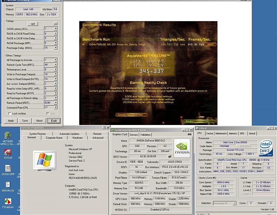Image resolution: width=277 pixels, height=215 pixels.
Task: Open the Precharge Delay (tRAS) dropdown
Action: (x=56, y=48)
